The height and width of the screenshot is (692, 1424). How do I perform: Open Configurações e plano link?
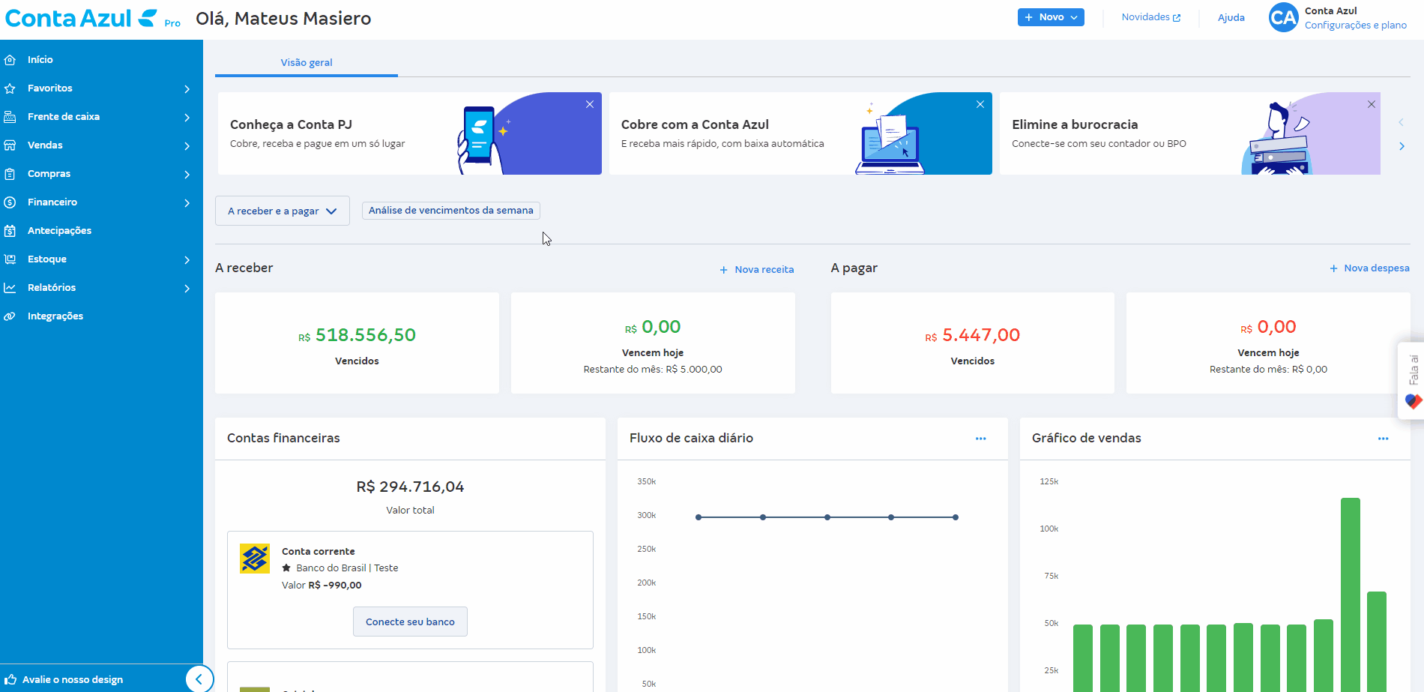(x=1356, y=25)
